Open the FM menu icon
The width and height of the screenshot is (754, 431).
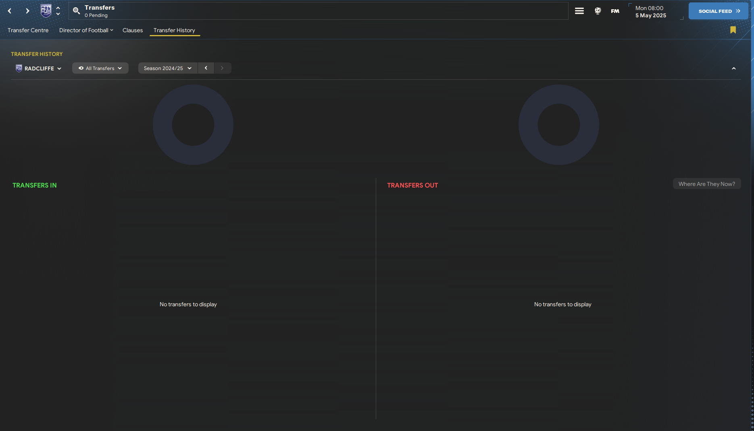[x=615, y=11]
